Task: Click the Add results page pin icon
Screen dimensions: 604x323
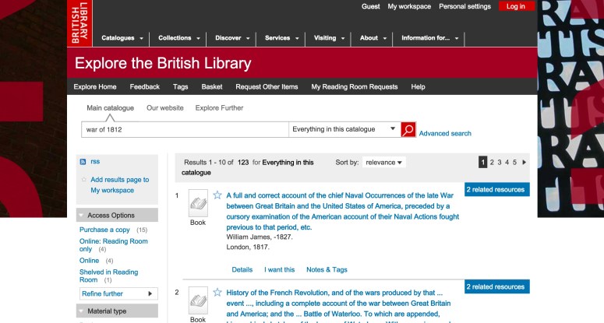Action: [x=83, y=180]
